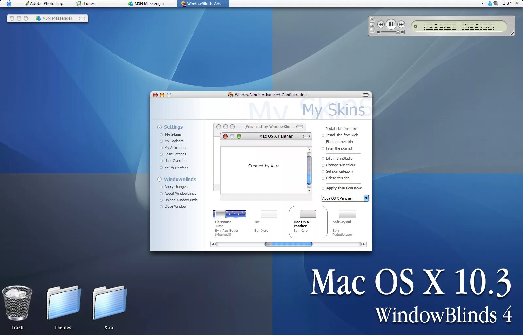
Task: Click the skin list's left scroll arrow
Action: (213, 244)
